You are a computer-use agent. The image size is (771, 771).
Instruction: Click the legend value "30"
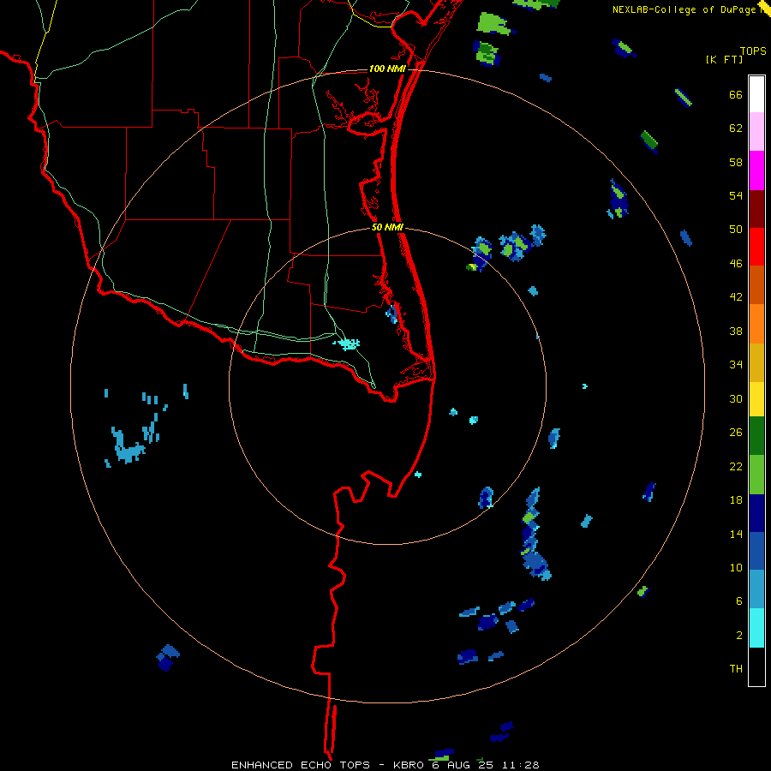pyautogui.click(x=736, y=398)
